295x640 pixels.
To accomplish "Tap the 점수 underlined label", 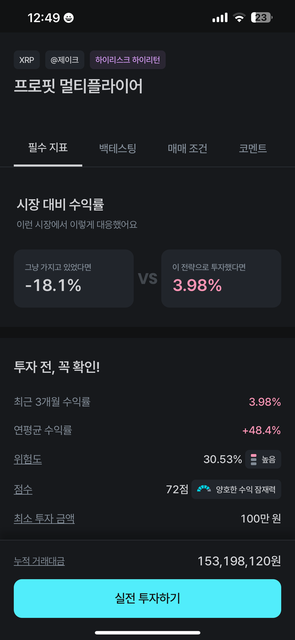I will 23,490.
